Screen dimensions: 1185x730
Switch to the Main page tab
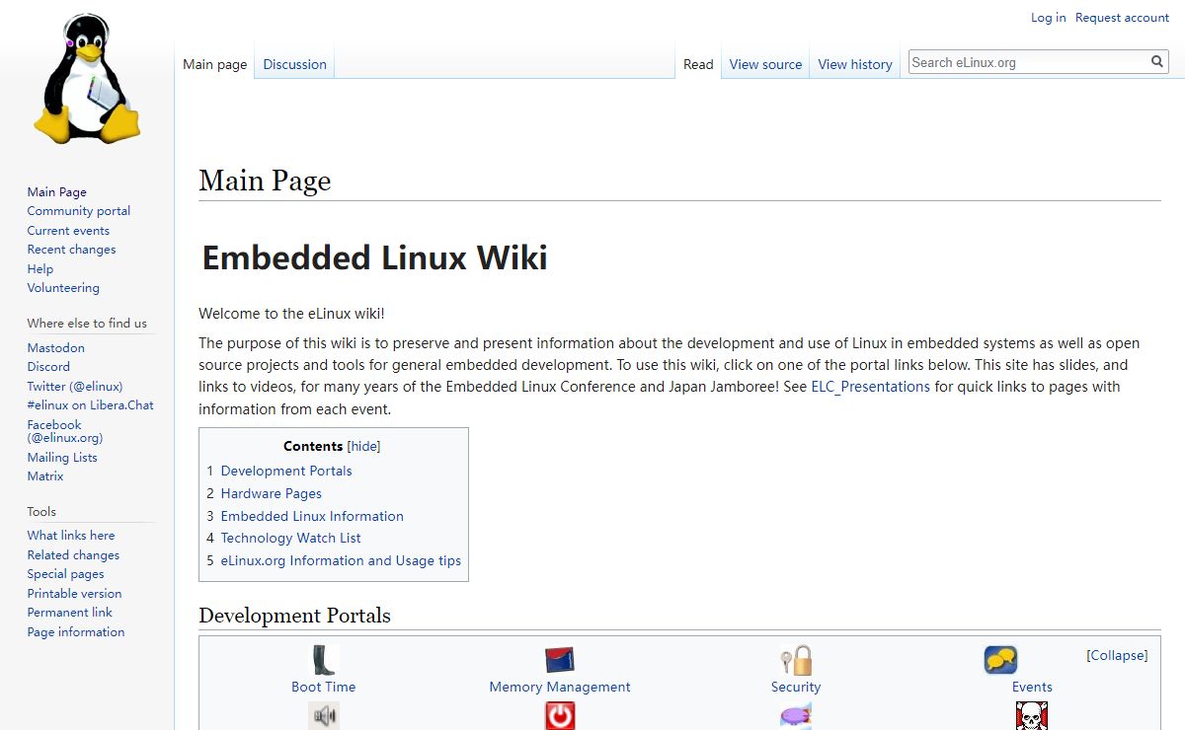(x=215, y=64)
